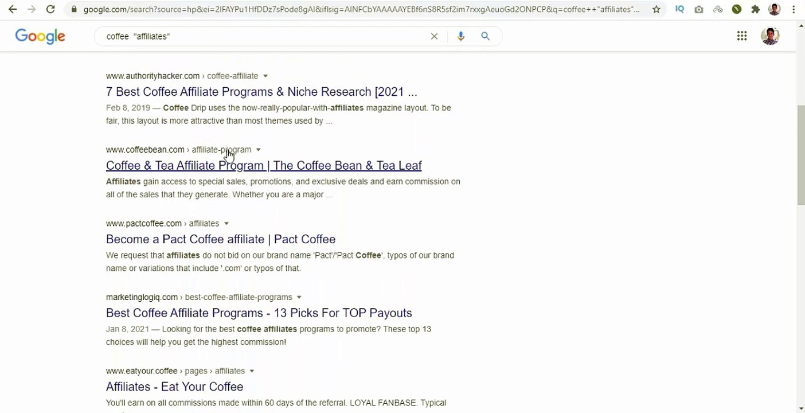Go back with browser back arrow
This screenshot has width=805, height=413.
[13, 9]
